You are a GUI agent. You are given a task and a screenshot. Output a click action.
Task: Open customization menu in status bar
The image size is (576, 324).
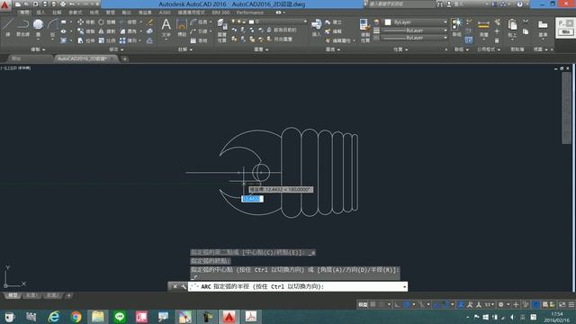(571, 304)
